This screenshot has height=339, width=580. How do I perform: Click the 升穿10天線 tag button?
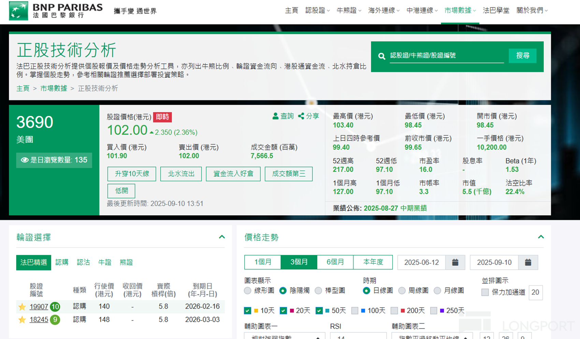[x=132, y=174]
